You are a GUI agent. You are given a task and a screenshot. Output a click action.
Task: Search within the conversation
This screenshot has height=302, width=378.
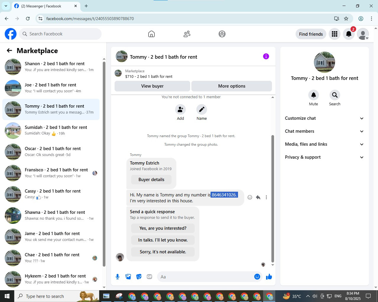[335, 95]
